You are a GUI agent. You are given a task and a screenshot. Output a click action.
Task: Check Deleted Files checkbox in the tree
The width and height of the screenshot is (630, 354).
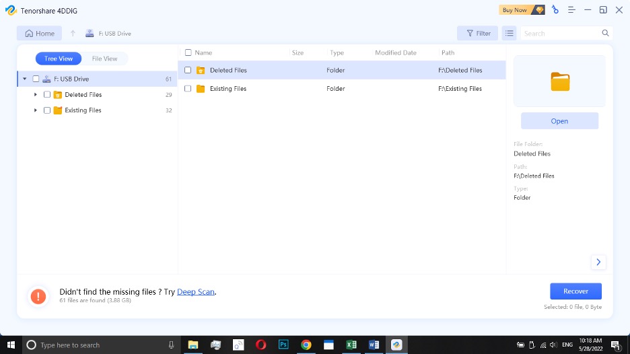coord(47,94)
